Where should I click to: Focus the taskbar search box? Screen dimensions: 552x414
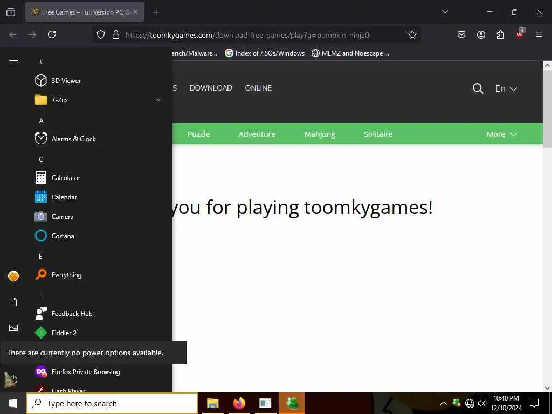tap(112, 403)
